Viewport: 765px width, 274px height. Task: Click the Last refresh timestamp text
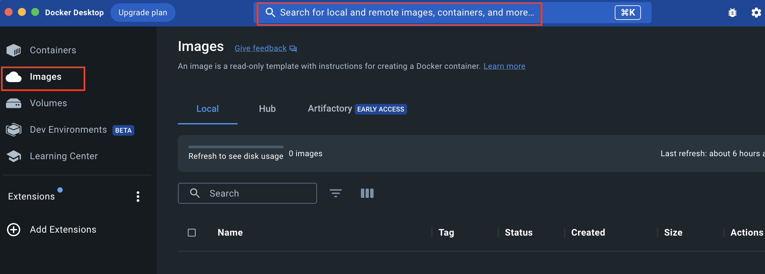tap(713, 154)
